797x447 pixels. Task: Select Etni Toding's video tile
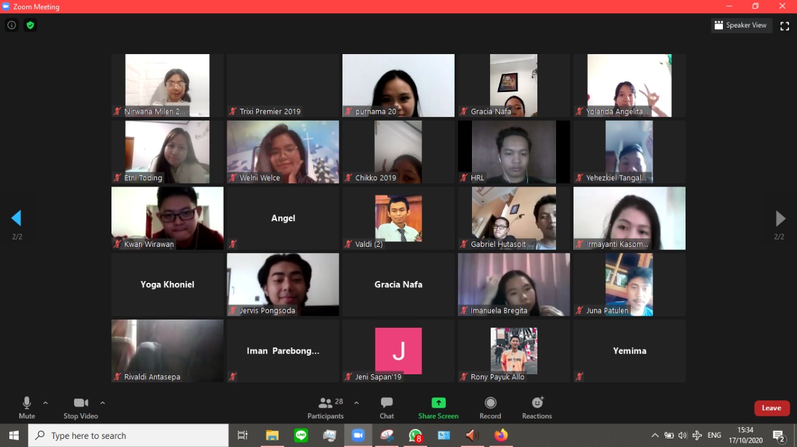[167, 152]
